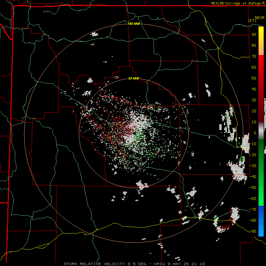Click the 70 value on the velocity scale
Viewport: 266px width, 266px height.
[254, 56]
